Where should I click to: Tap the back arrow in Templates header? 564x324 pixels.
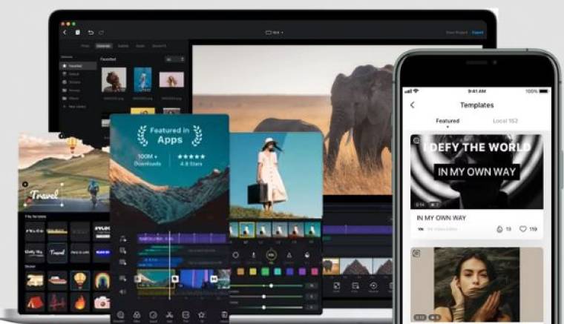pyautogui.click(x=413, y=105)
